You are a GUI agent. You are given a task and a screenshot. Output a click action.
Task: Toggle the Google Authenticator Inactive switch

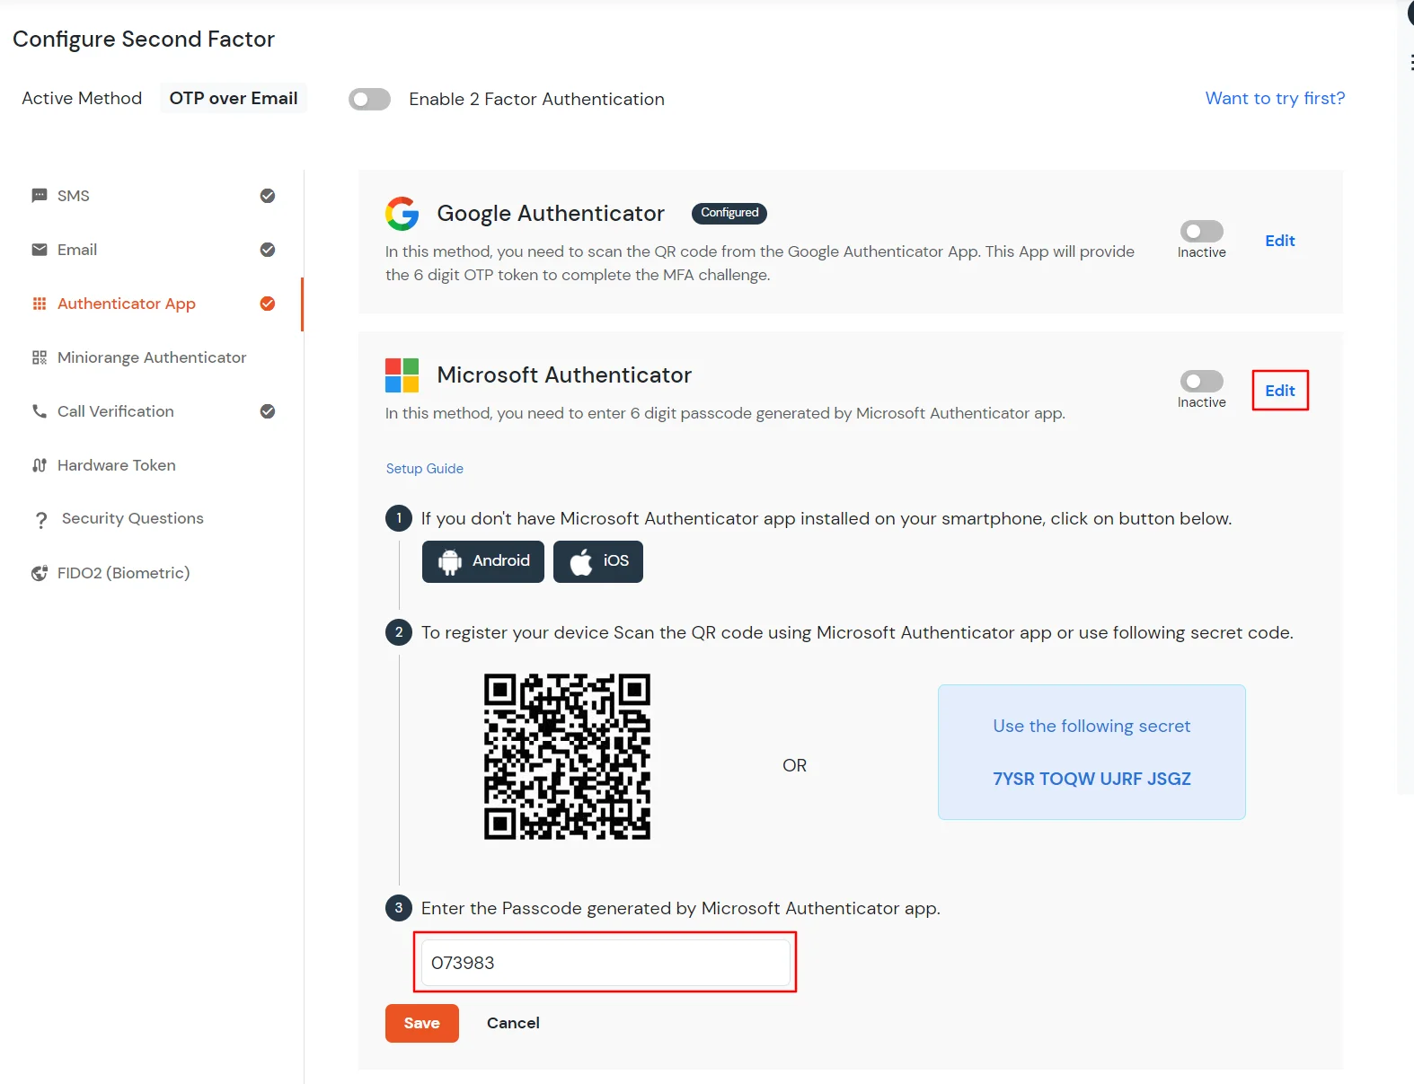[1202, 232]
